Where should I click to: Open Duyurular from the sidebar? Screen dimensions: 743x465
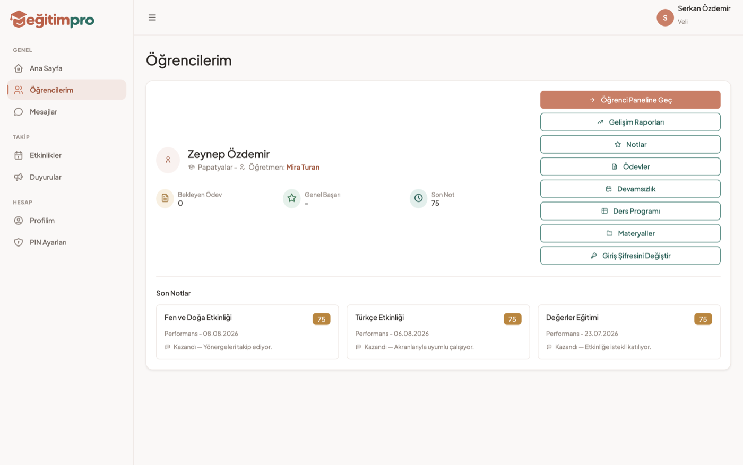67,177
